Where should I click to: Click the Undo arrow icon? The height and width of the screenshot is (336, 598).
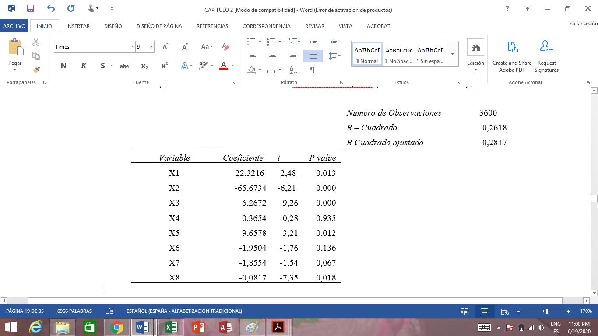pyautogui.click(x=51, y=8)
